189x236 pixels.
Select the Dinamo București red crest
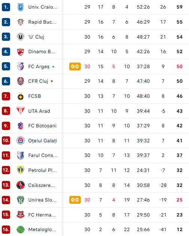[21, 52]
